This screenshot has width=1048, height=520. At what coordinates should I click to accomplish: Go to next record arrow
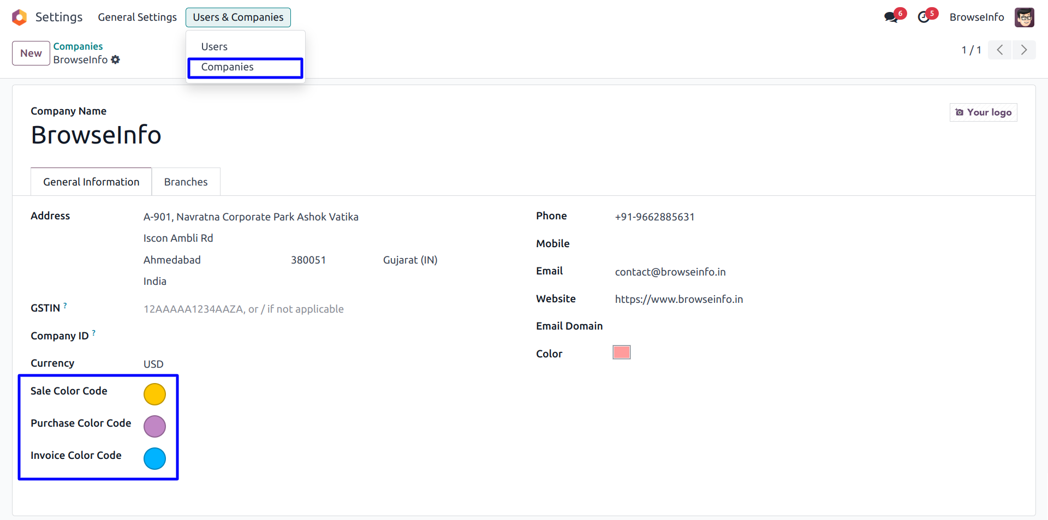[x=1024, y=50]
